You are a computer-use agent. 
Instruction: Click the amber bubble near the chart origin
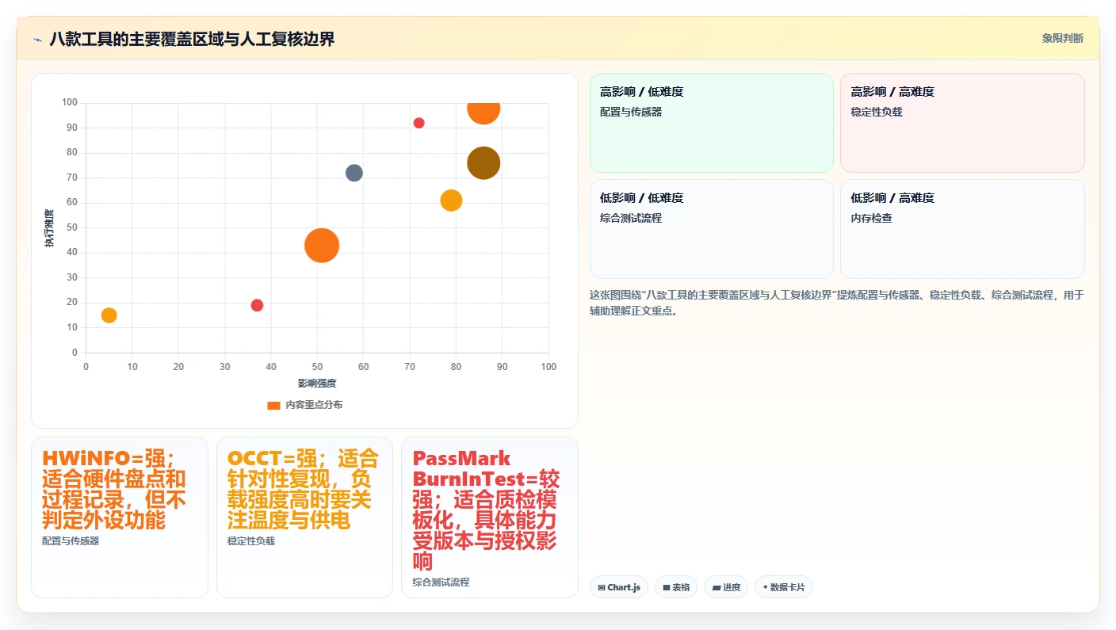[x=109, y=315]
